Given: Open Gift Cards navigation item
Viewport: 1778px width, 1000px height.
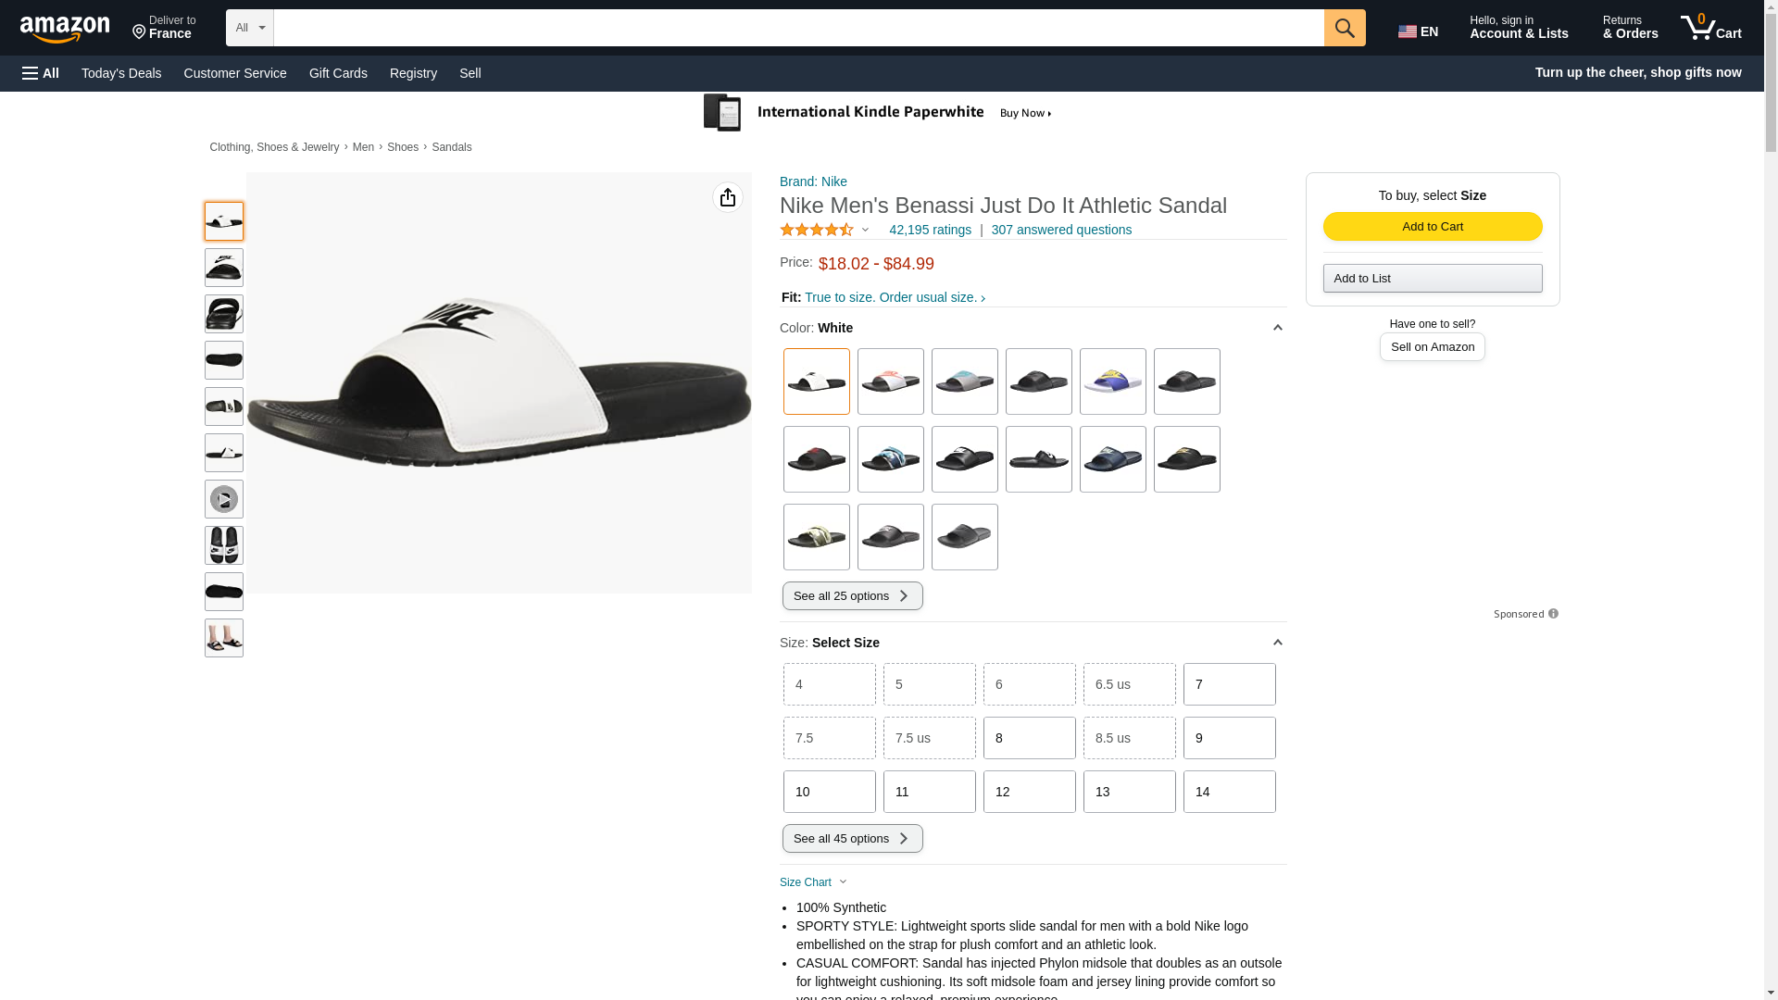Looking at the screenshot, I should click(338, 73).
